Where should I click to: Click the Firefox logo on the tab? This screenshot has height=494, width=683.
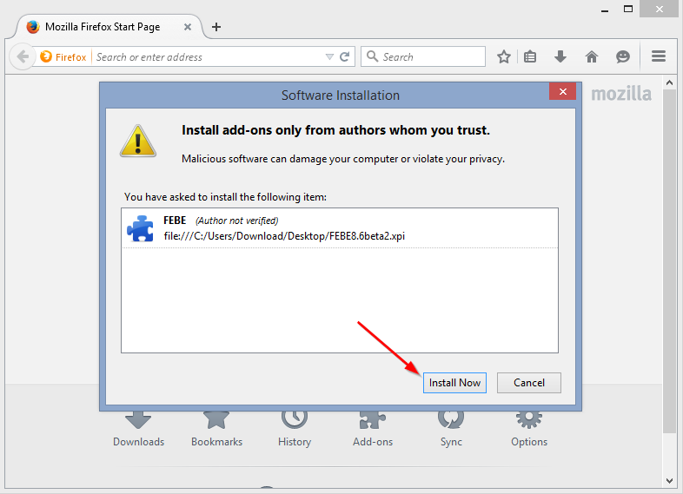[33, 27]
